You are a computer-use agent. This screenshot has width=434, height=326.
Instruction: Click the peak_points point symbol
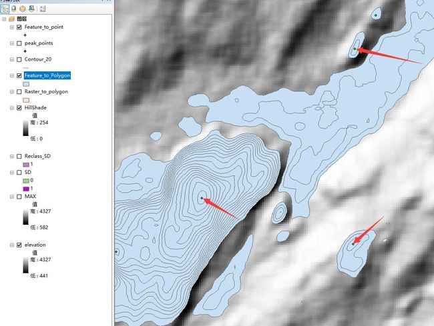coord(25,51)
